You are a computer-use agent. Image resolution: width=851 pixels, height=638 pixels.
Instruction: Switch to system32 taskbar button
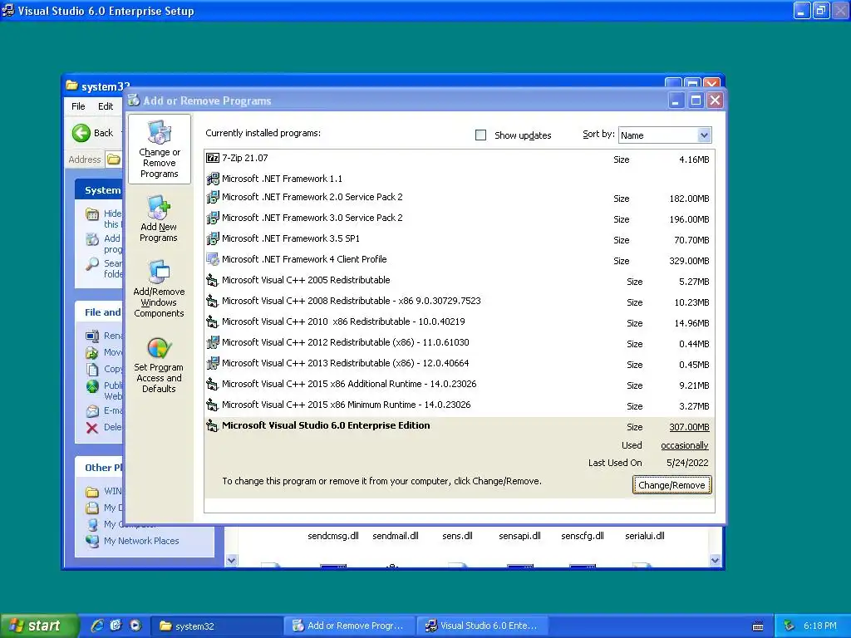216,626
